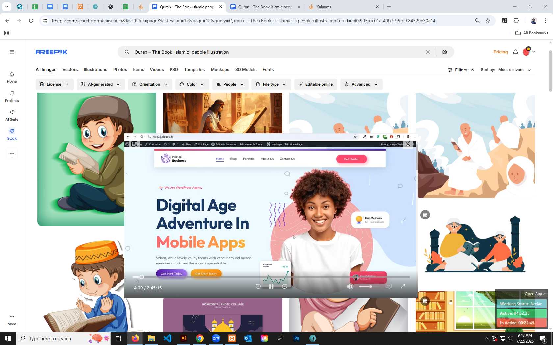553x345 pixels.
Task: Open Chrome extensions puzzle icon
Action: [516, 21]
